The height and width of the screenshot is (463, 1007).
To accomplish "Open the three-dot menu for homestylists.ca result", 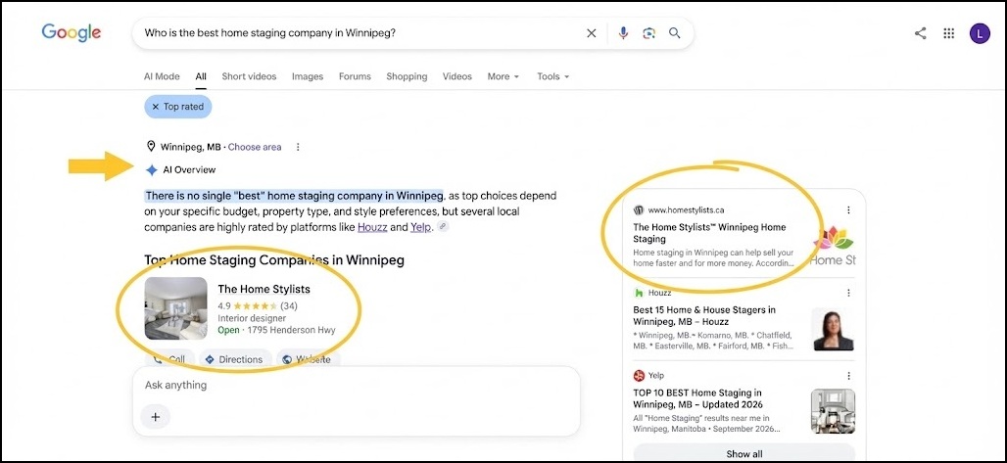I will [x=848, y=210].
